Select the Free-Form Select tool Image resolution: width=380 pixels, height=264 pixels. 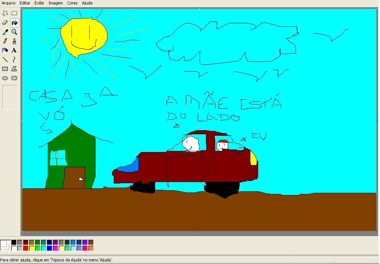tap(5, 13)
